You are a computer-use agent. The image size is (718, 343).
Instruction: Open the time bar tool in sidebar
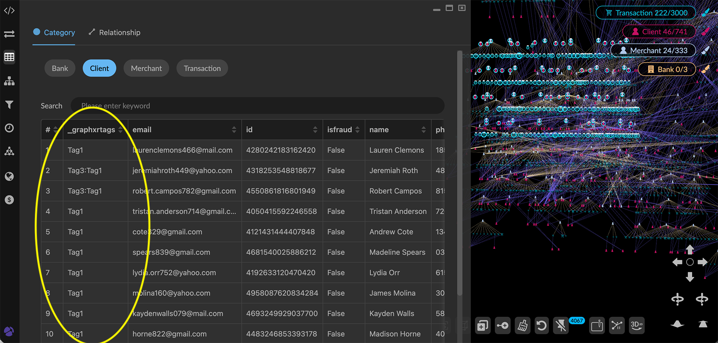coord(9,128)
